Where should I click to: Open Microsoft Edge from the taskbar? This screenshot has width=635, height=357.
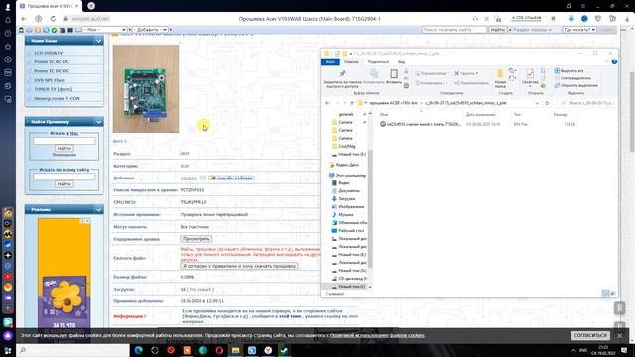[139, 350]
